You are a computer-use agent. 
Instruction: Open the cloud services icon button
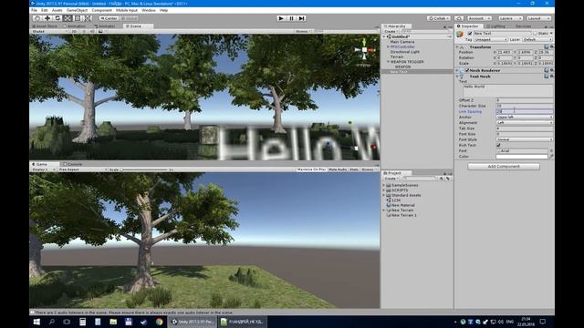click(x=459, y=18)
